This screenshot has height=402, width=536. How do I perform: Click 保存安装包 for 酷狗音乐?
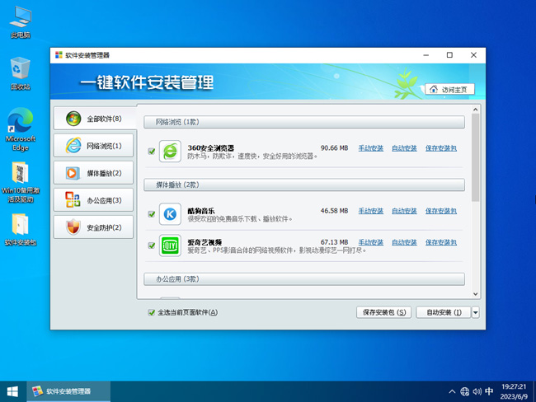click(441, 211)
